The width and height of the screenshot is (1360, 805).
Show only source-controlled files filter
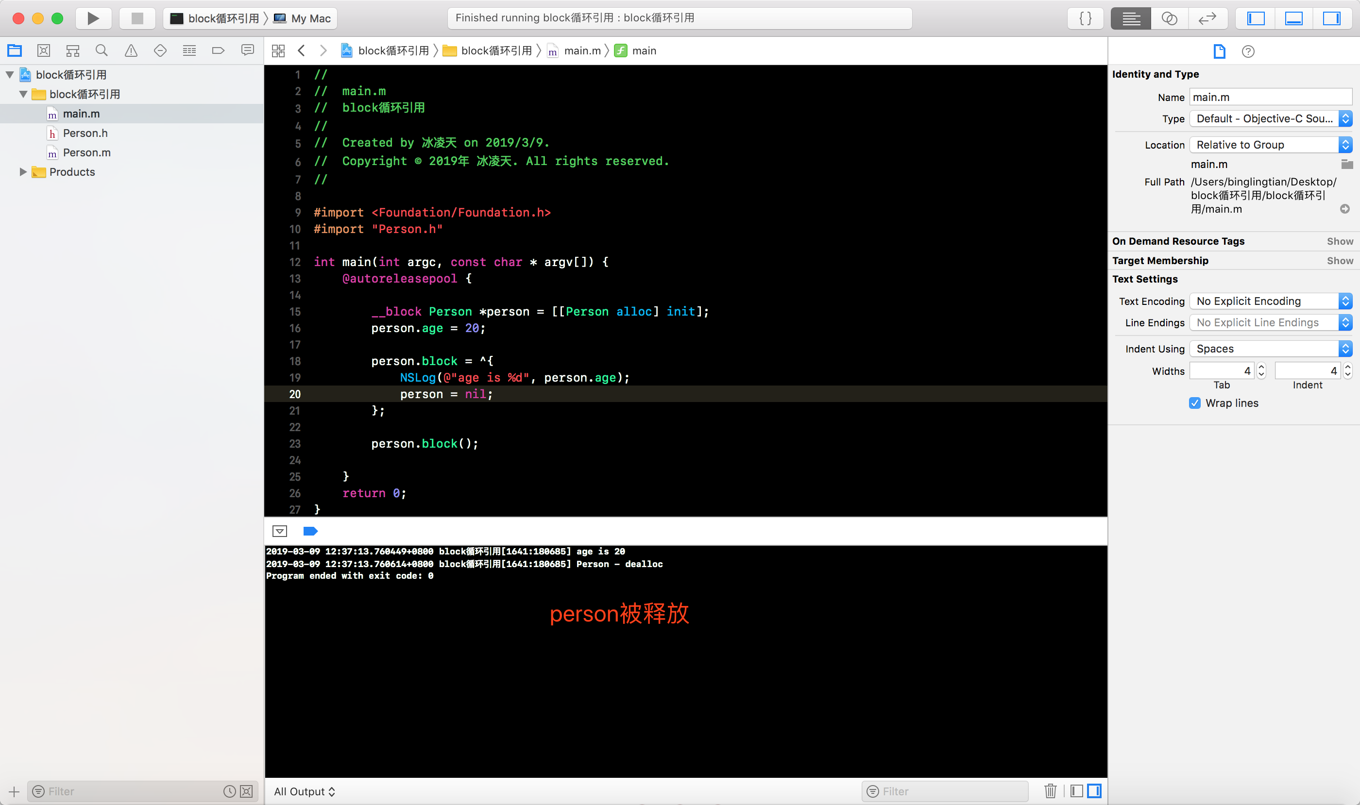[246, 791]
